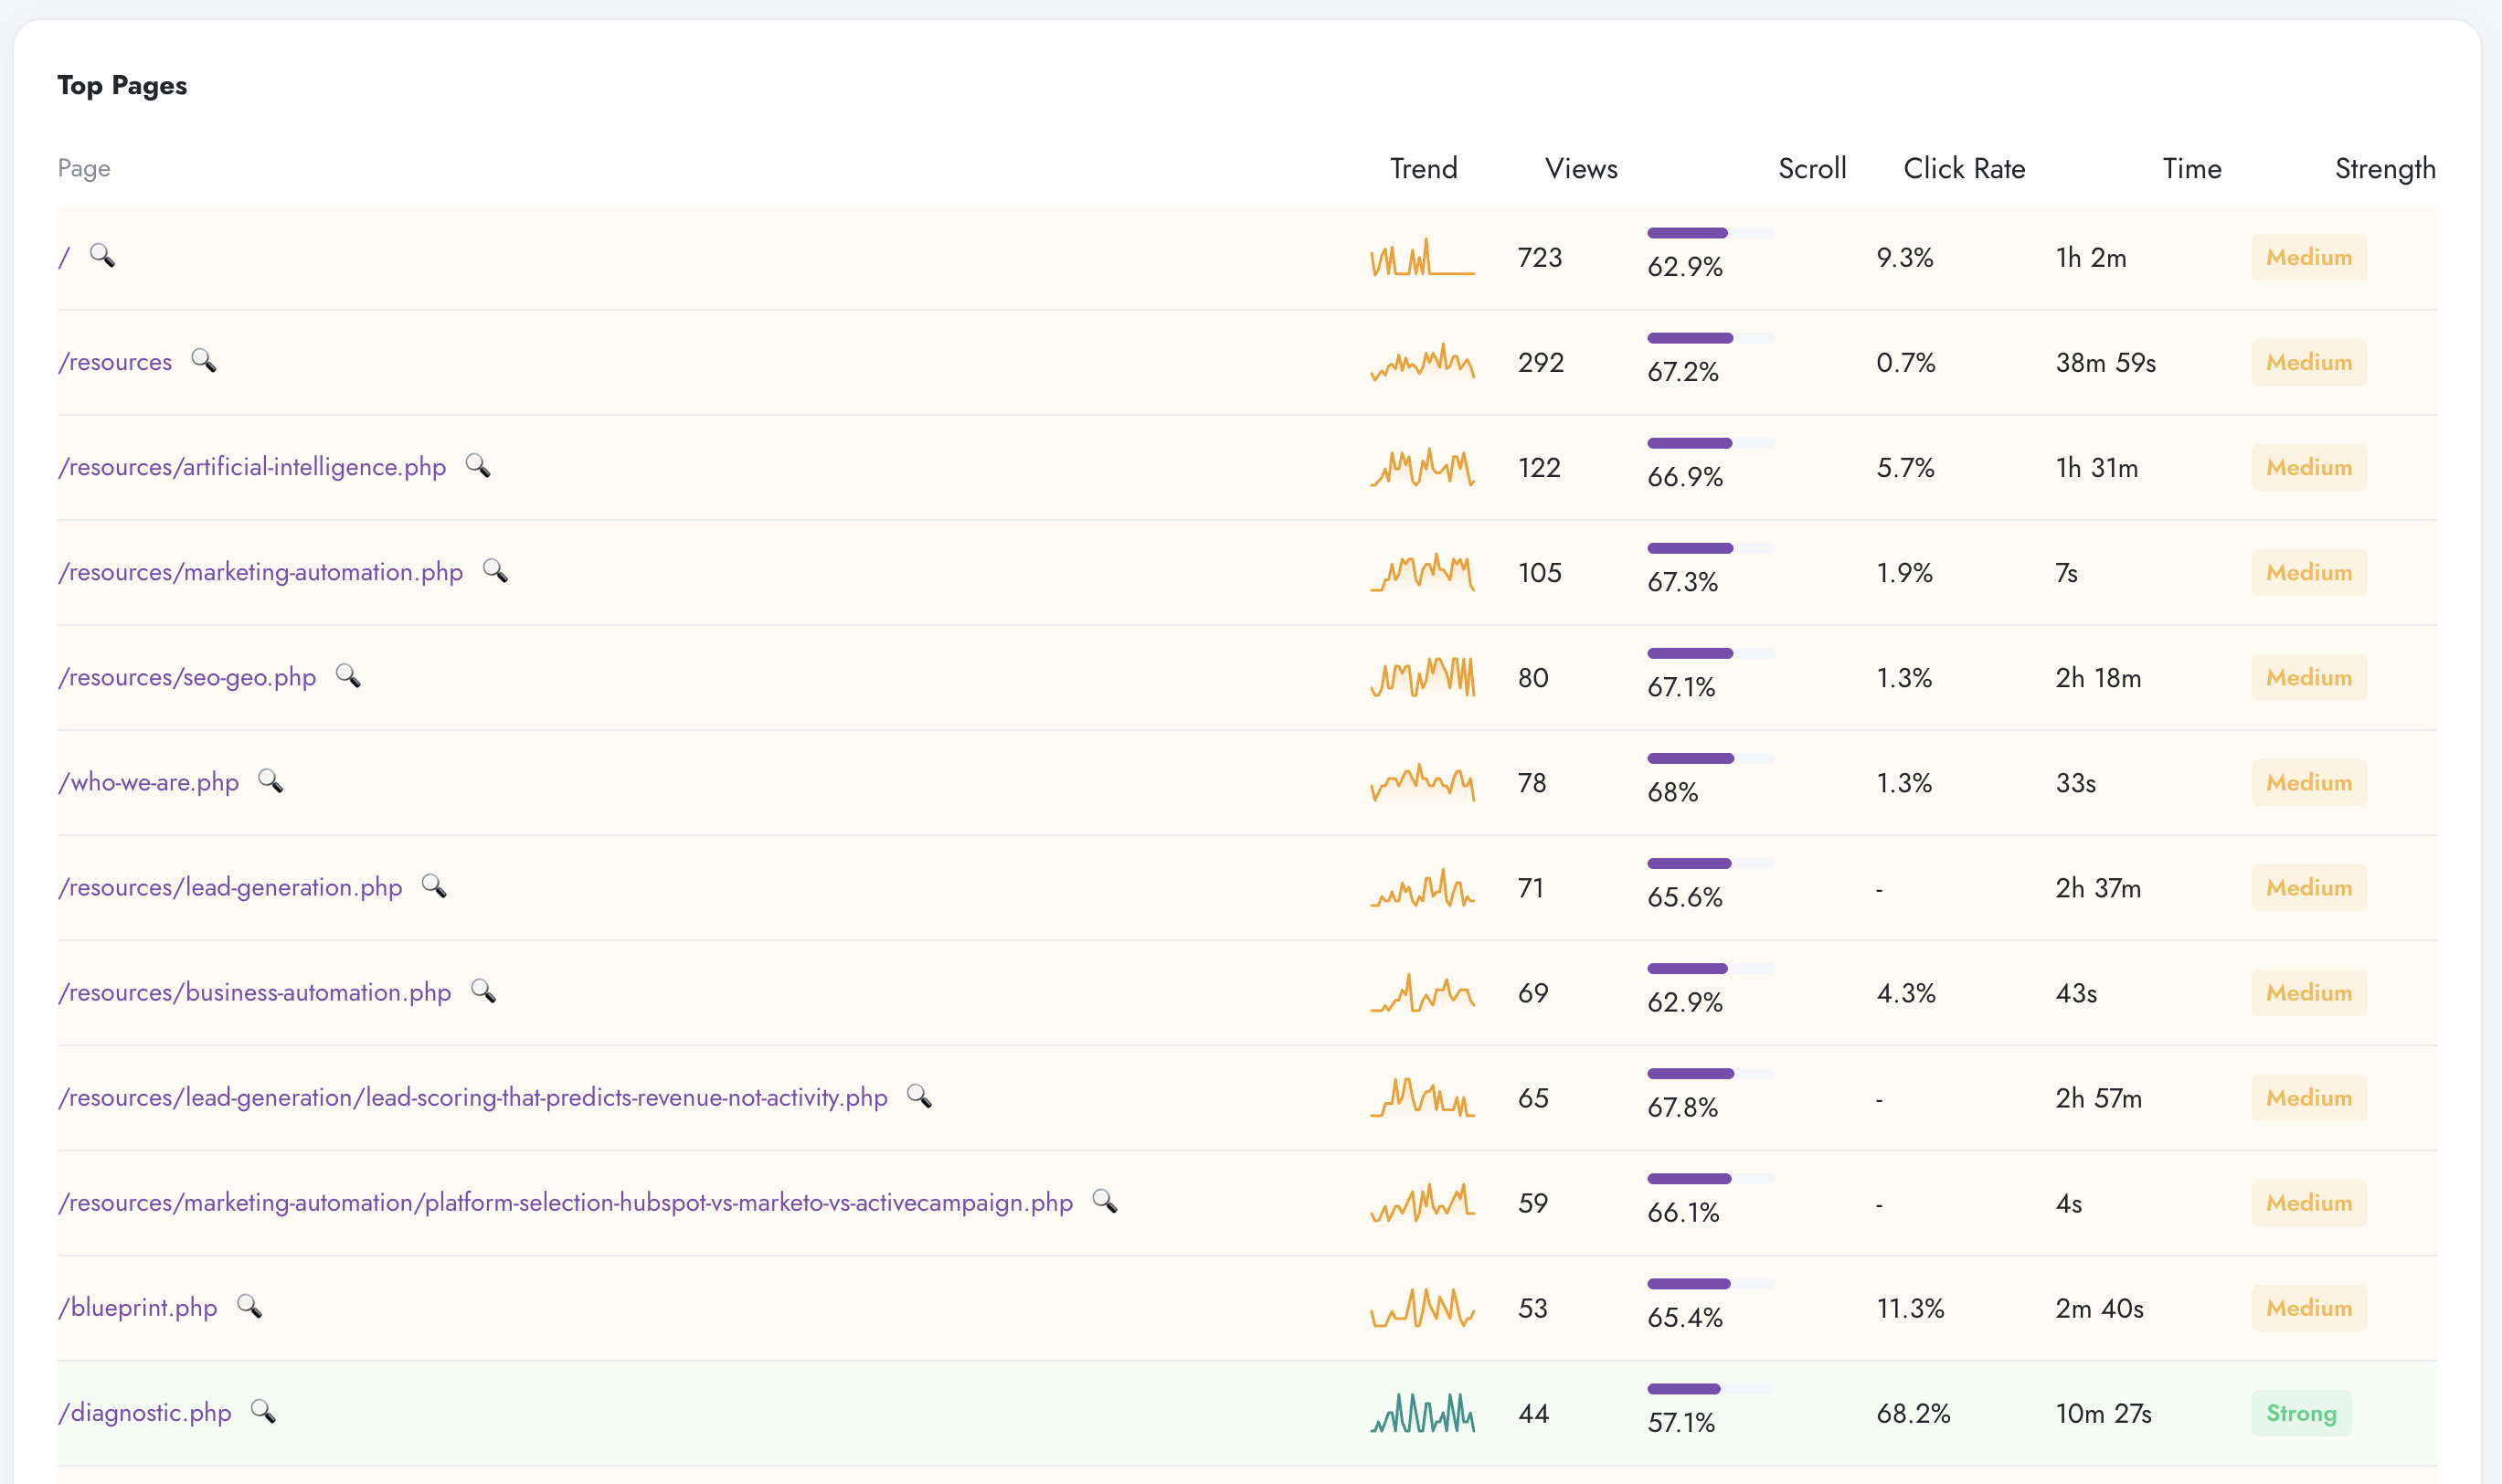The width and height of the screenshot is (2502, 1484).
Task: Open the /resources/artificial-intelligence.php link
Action: click(x=252, y=467)
